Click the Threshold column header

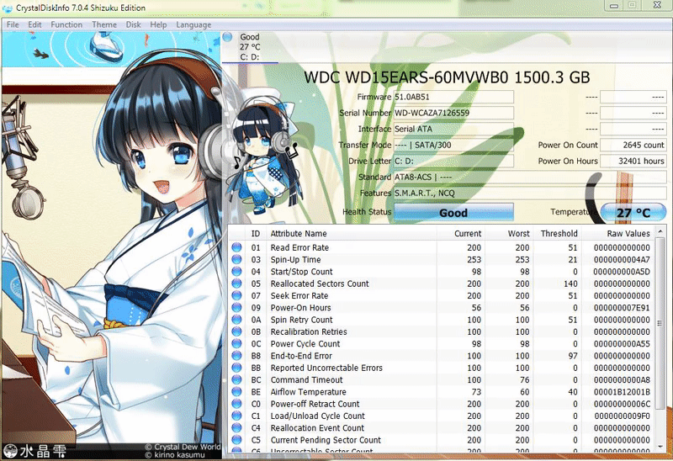point(558,234)
